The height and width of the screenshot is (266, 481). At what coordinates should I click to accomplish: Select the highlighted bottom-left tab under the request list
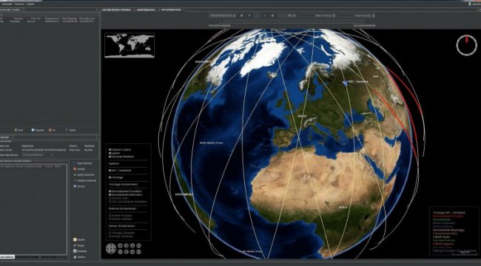7,257
